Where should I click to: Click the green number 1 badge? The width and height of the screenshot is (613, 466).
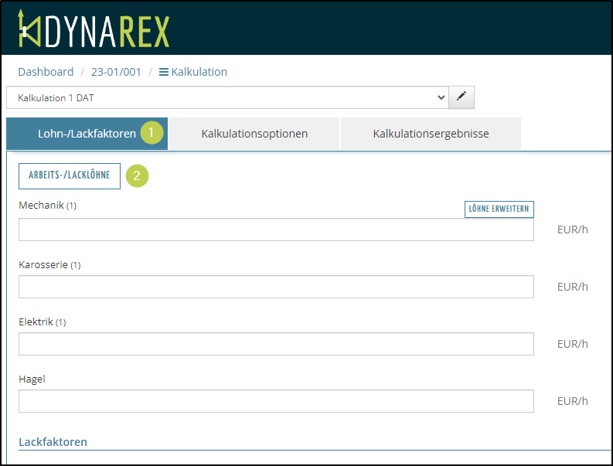click(x=152, y=133)
